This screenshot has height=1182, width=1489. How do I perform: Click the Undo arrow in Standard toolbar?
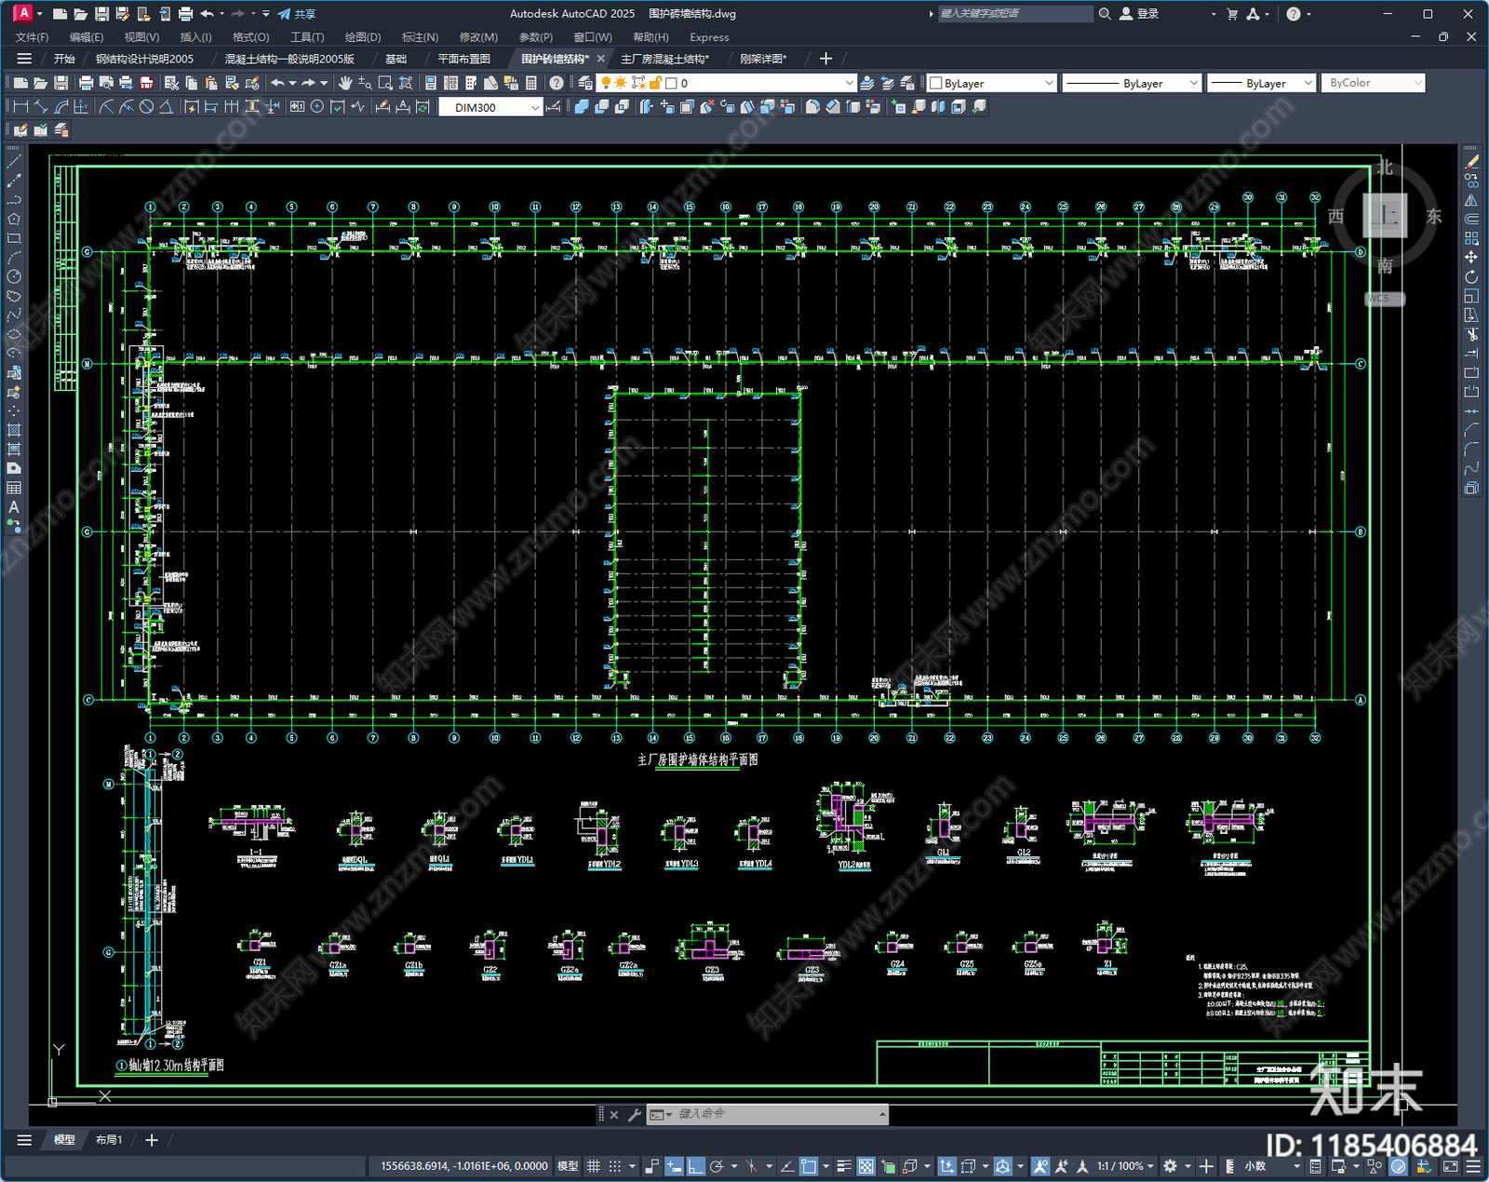[x=277, y=83]
